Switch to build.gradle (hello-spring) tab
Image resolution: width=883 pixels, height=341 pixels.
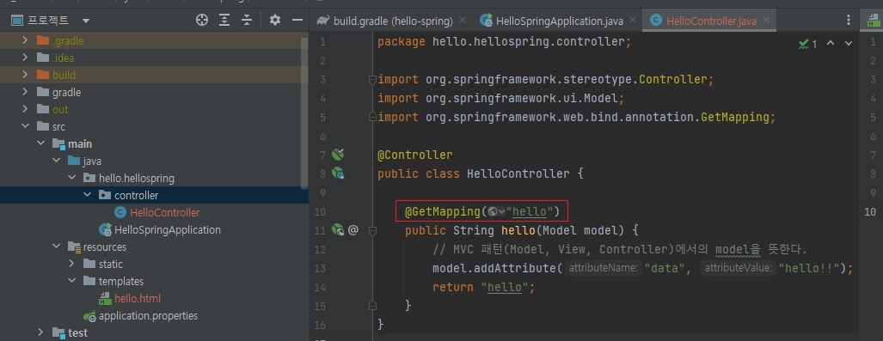coord(393,21)
